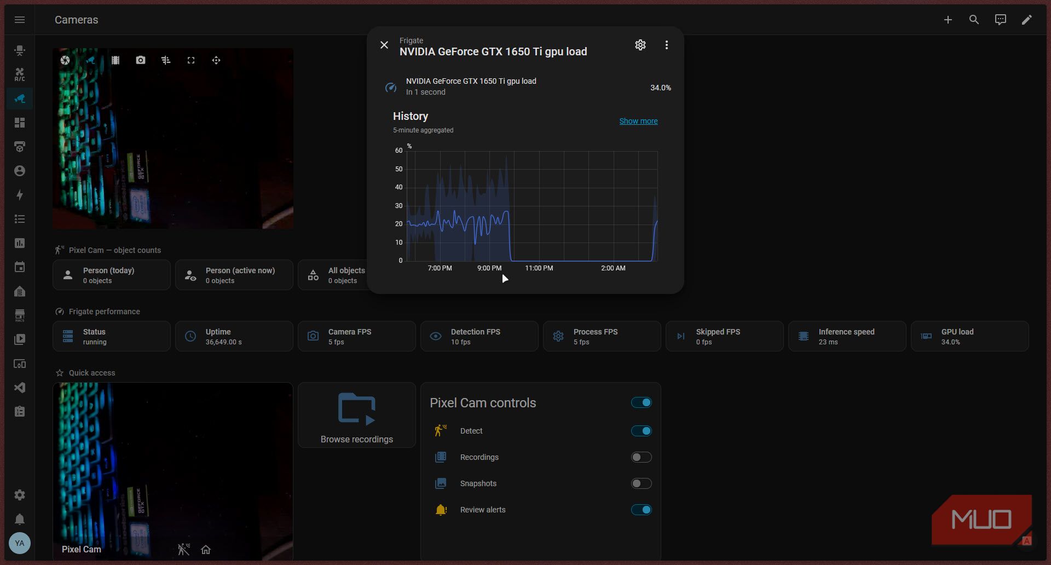Screen dimensions: 1051x565
Task: Open search in the header
Action: pyautogui.click(x=974, y=20)
